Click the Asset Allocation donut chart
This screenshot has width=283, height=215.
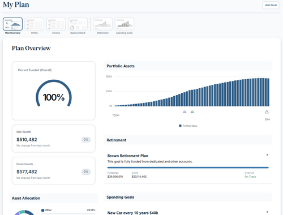24,213
